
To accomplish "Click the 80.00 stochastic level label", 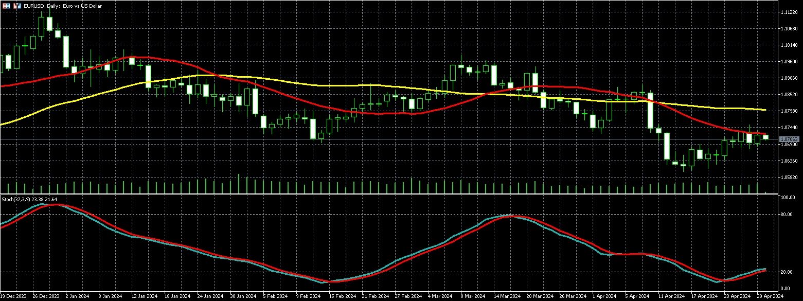I will tap(785, 215).
